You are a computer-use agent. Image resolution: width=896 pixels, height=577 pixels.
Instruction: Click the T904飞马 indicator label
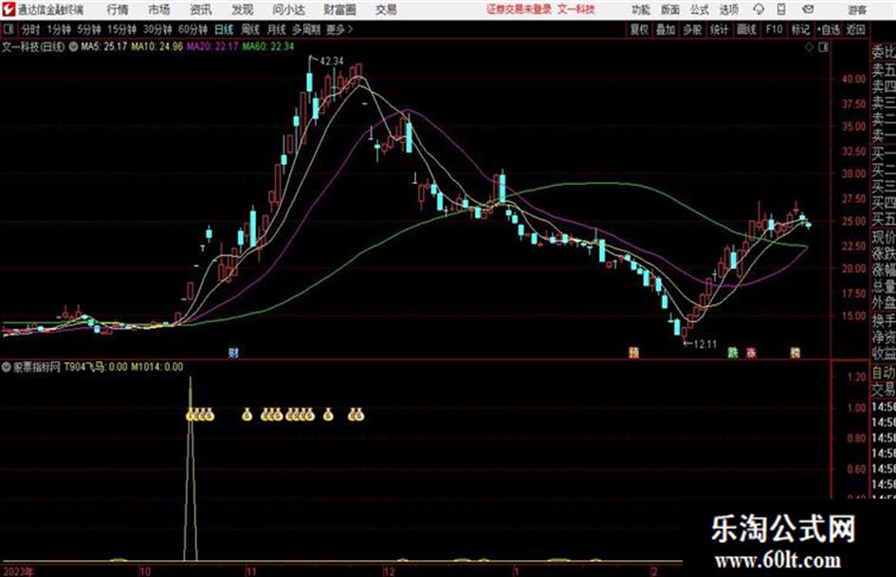pos(84,367)
